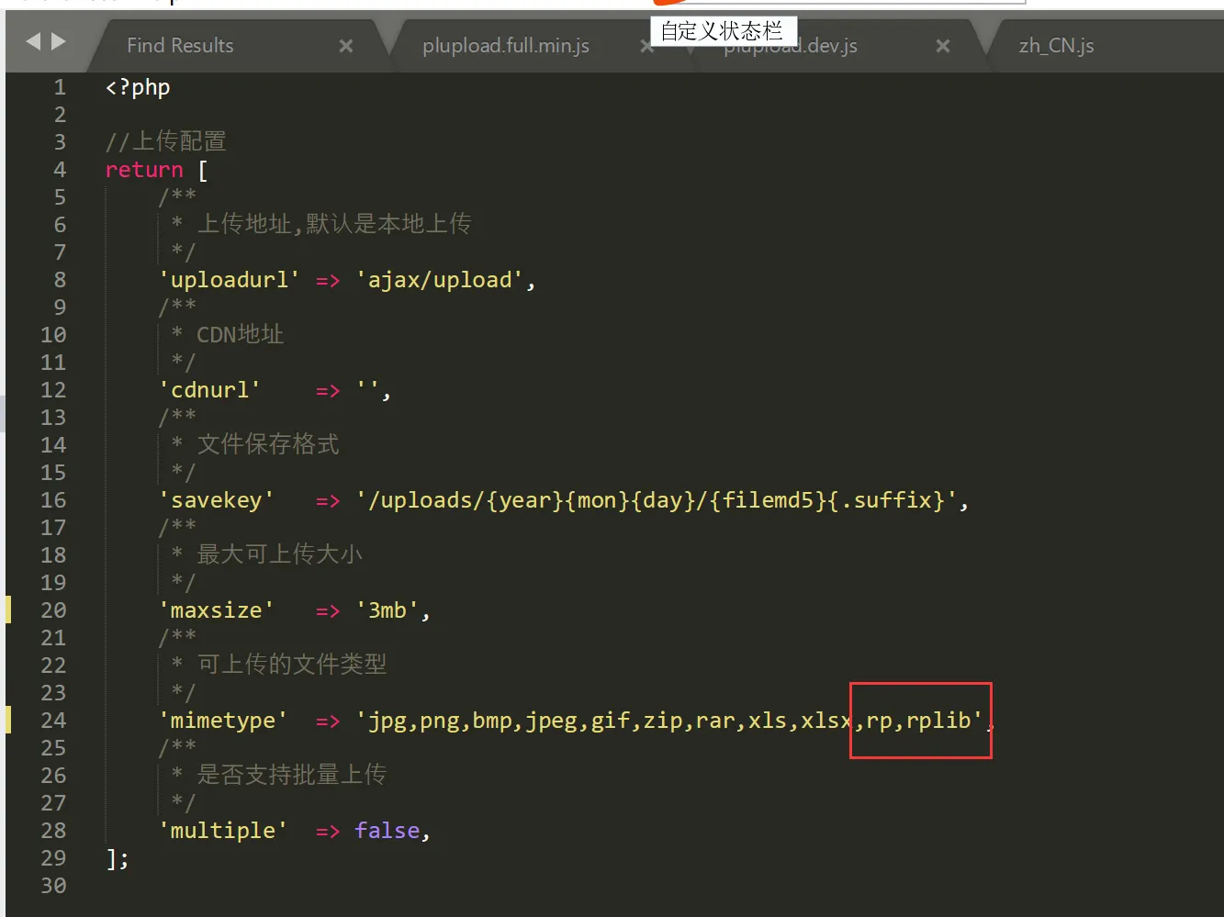Click the '3mb' value

(x=387, y=610)
